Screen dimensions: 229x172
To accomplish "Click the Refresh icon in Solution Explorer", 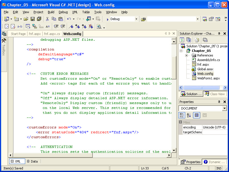I will click(x=182, y=40).
